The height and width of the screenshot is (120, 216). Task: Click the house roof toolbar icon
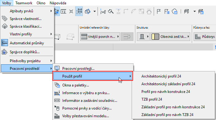pos(149,11)
